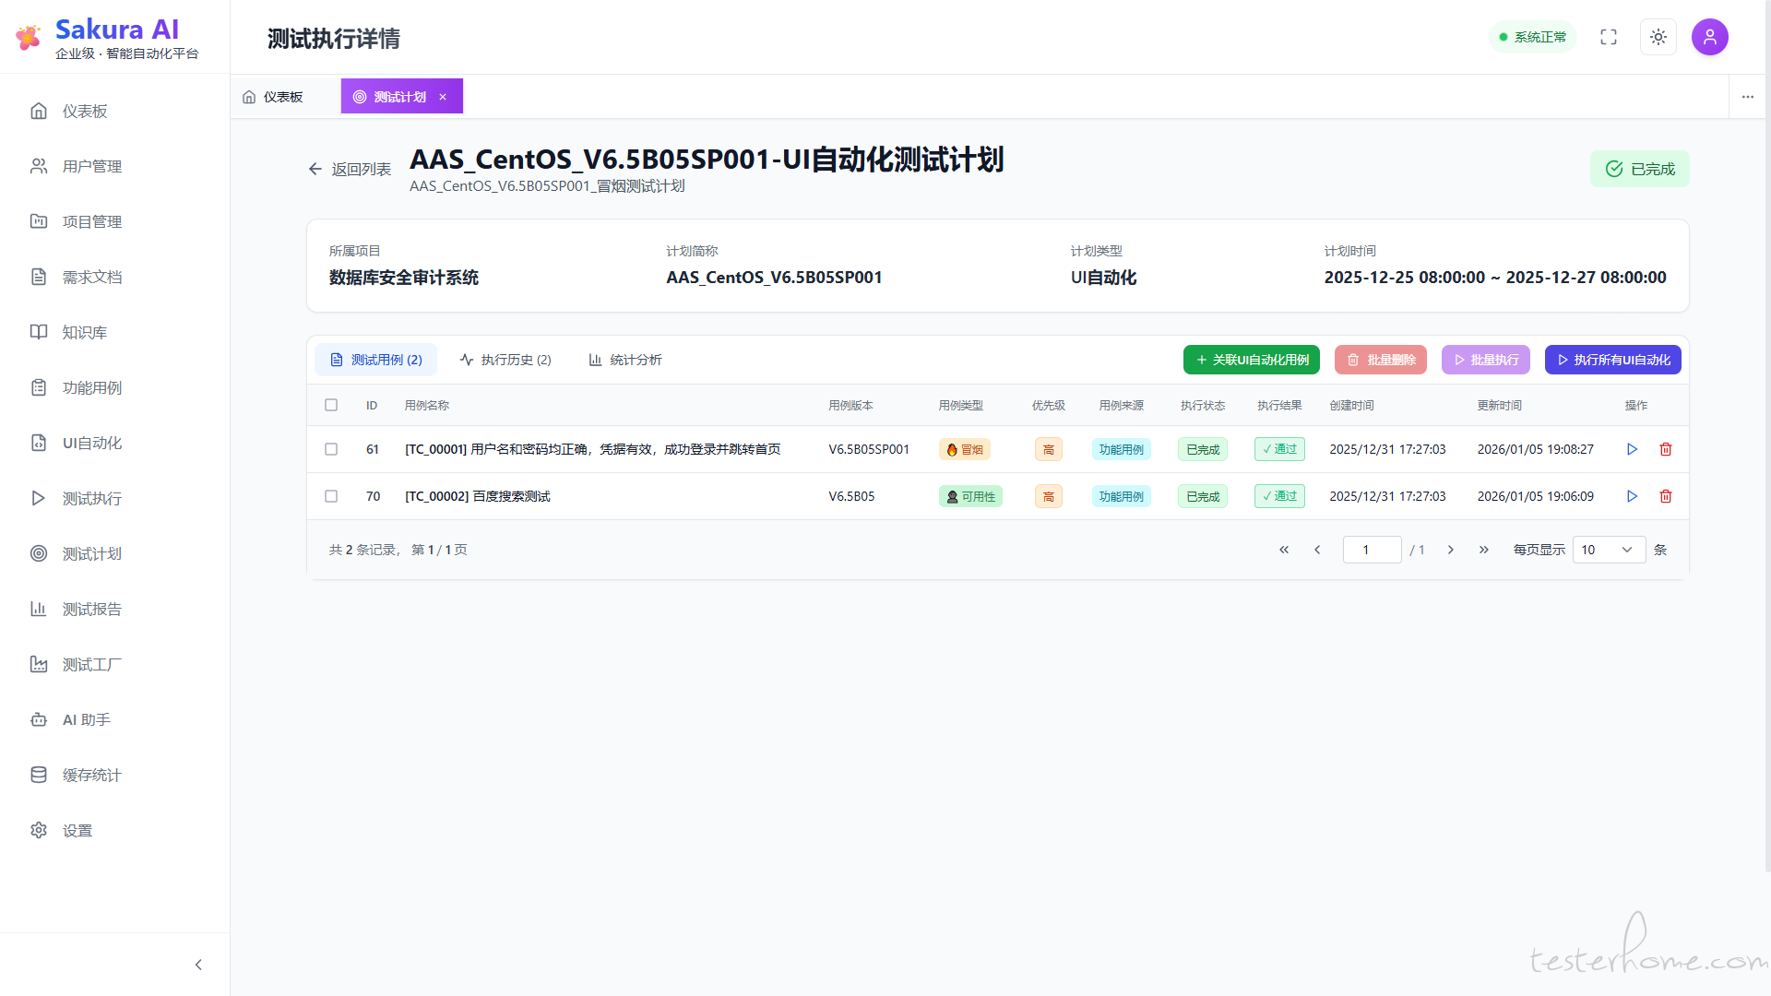The height and width of the screenshot is (996, 1771).
Task: Open the user avatar menu
Action: [1709, 37]
